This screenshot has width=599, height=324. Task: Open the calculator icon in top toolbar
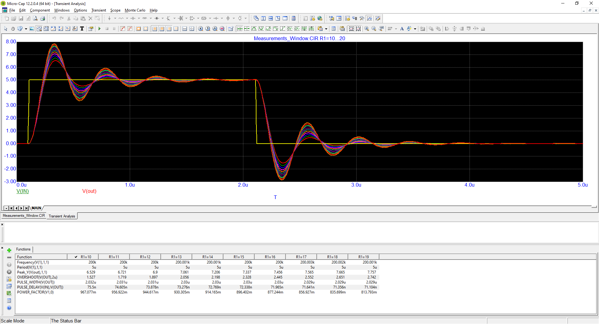294,18
